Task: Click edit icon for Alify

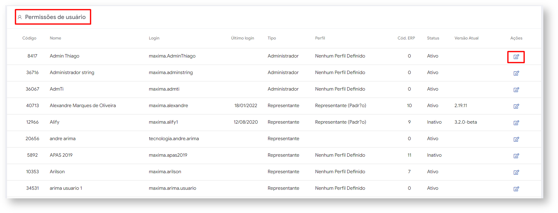Action: coord(516,123)
